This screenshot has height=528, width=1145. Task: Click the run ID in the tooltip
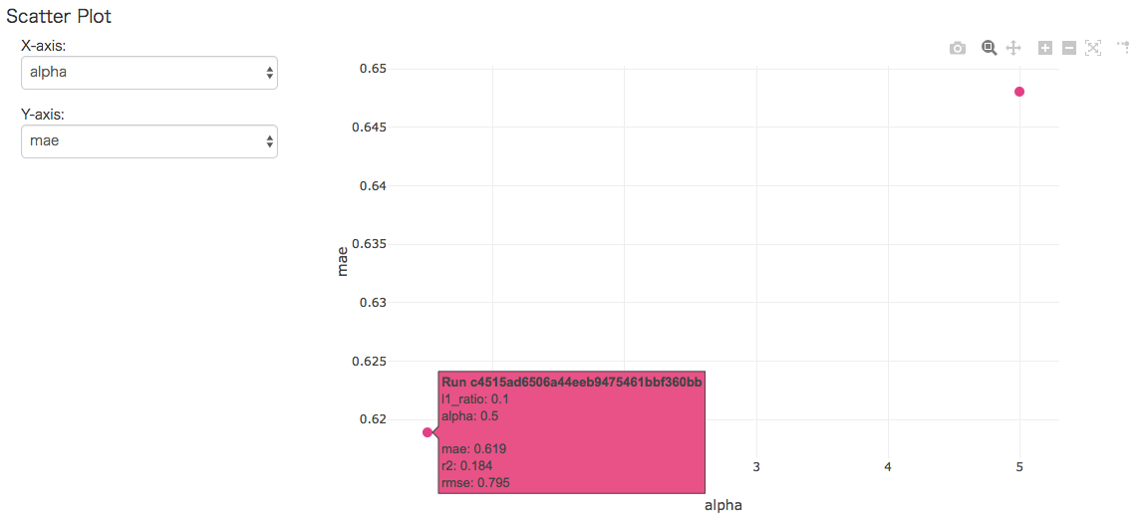tap(572, 383)
